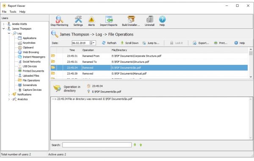The image size is (254, 161).
Task: Maximize the Report Viewer window
Action: click(x=237, y=6)
